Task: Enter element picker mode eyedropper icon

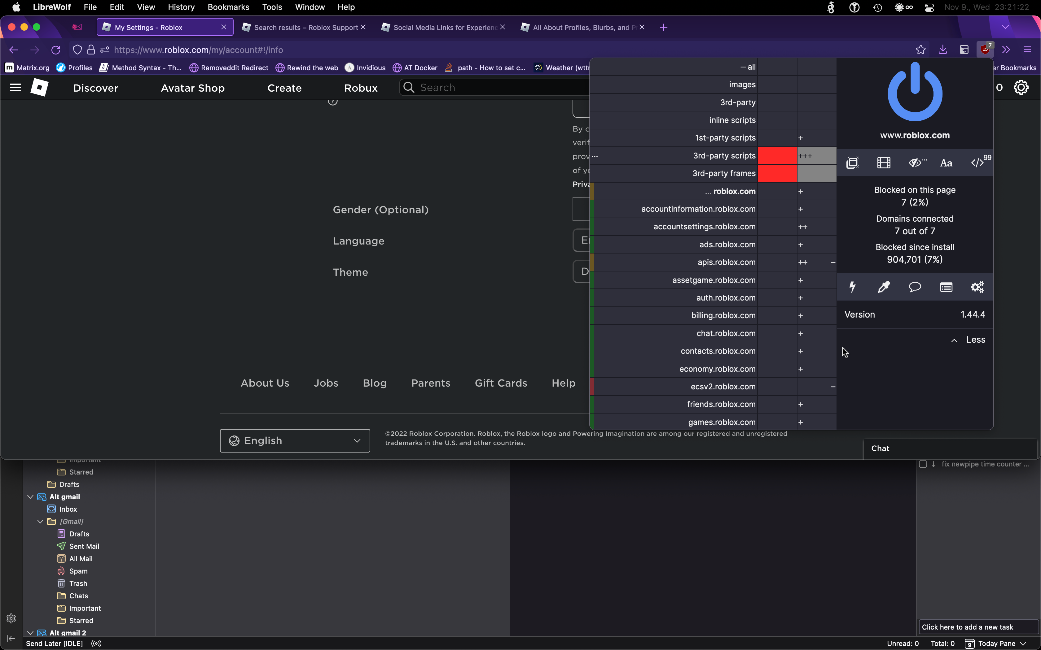Action: click(884, 287)
